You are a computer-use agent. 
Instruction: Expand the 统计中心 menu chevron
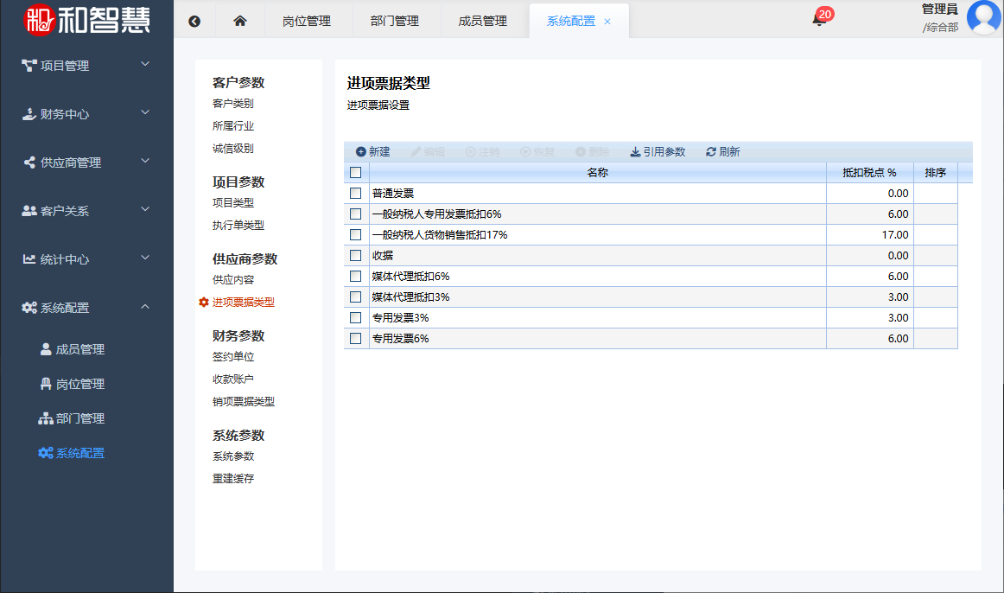click(145, 258)
